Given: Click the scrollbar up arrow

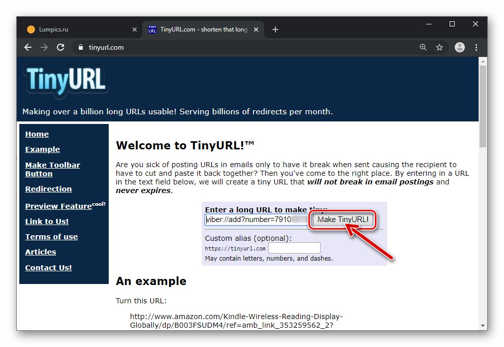Looking at the screenshot, I should pyautogui.click(x=483, y=61).
